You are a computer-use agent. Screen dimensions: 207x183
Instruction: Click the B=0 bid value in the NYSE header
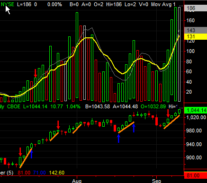click(74, 4)
